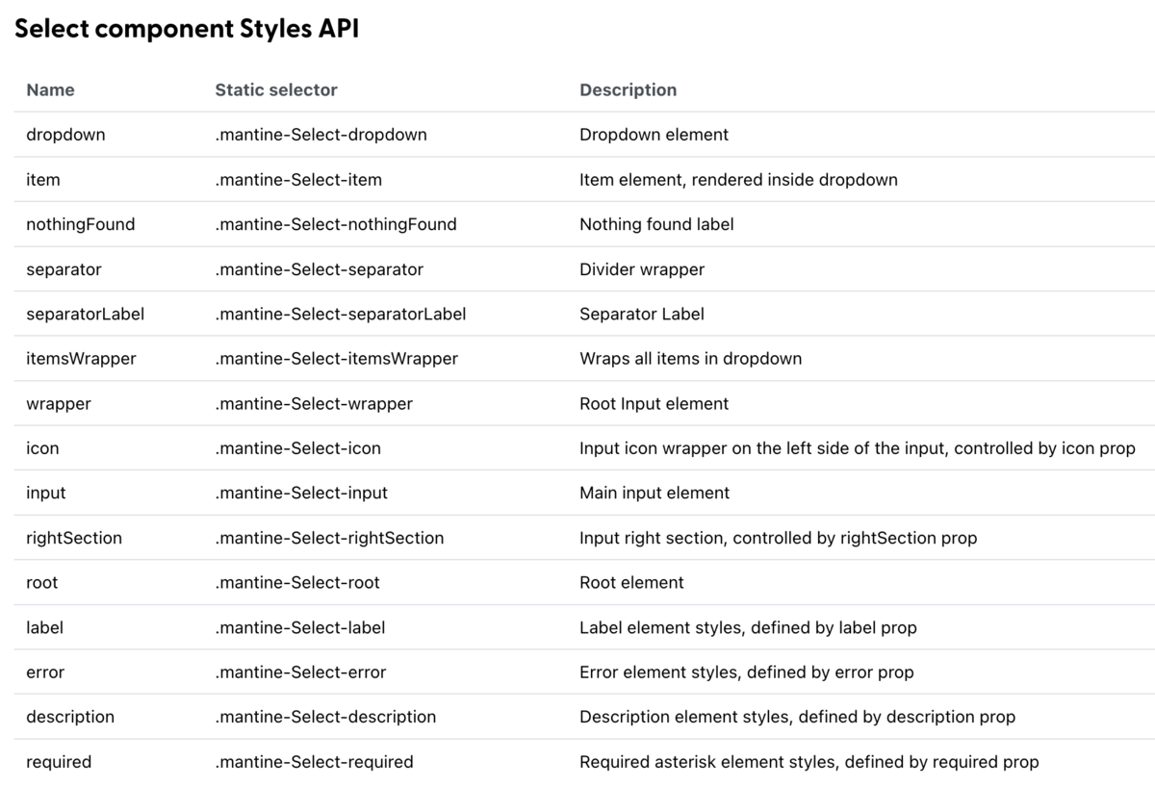The image size is (1155, 786).
Task: Click 'Item element, rendered inside dropdown' text
Action: (x=738, y=180)
